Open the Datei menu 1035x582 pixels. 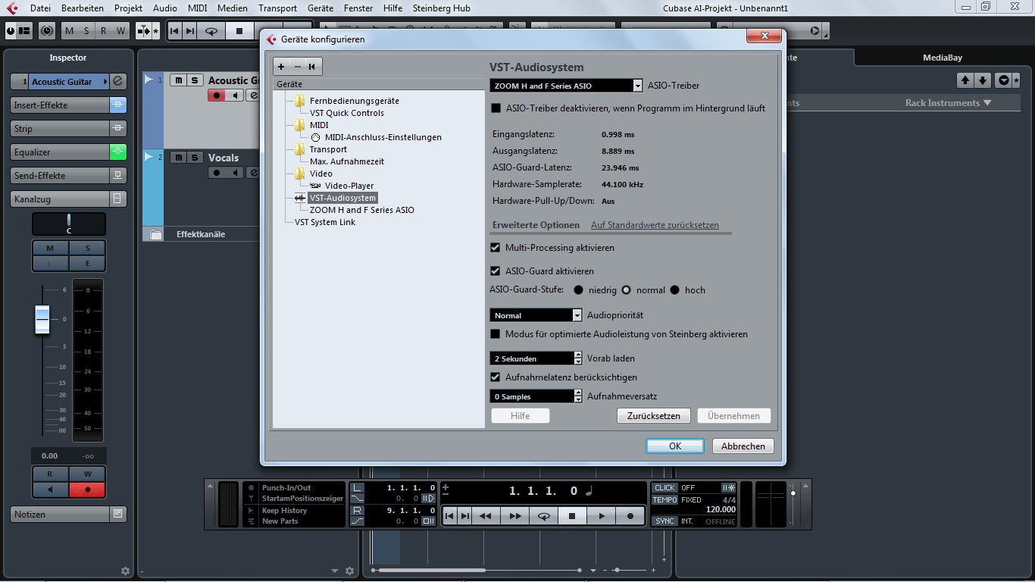click(x=40, y=8)
